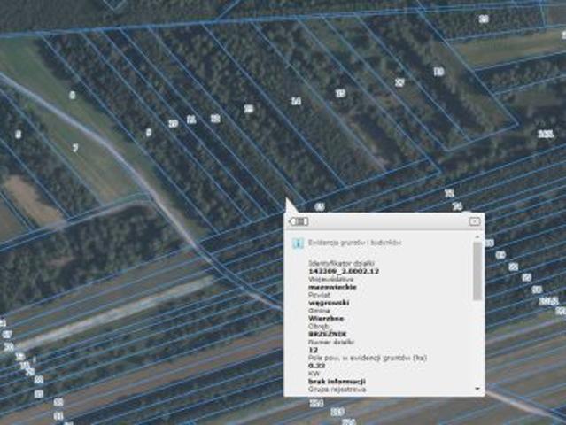Click the popup scrollbar up arrow

478,238
